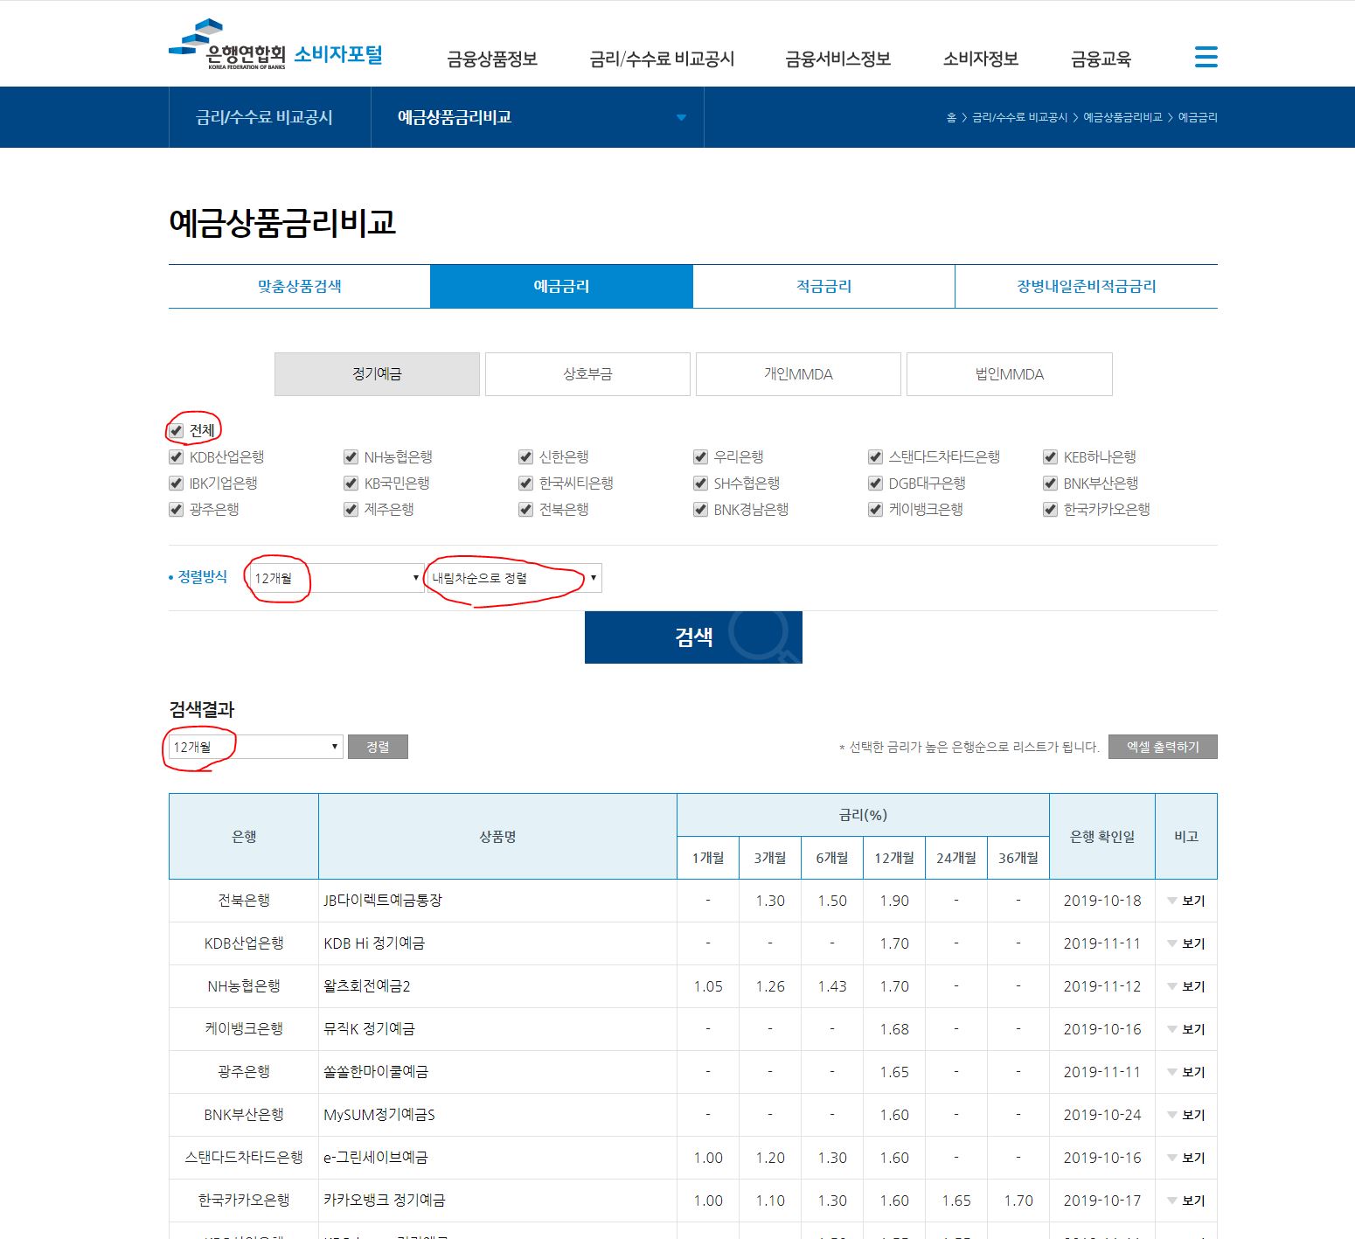Open the 정렬방식 12개월 period dropdown
Screen dimensions: 1355x1239
[337, 578]
